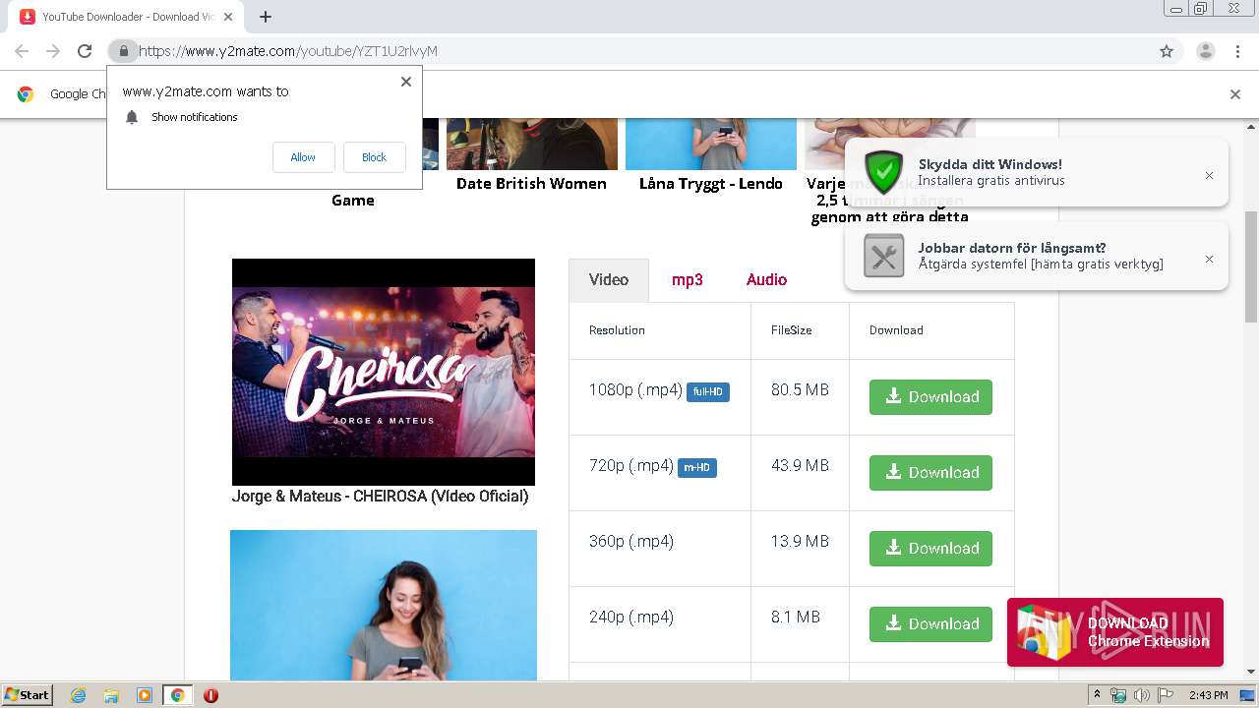Click the volume speaker tray icon

[x=1141, y=695]
